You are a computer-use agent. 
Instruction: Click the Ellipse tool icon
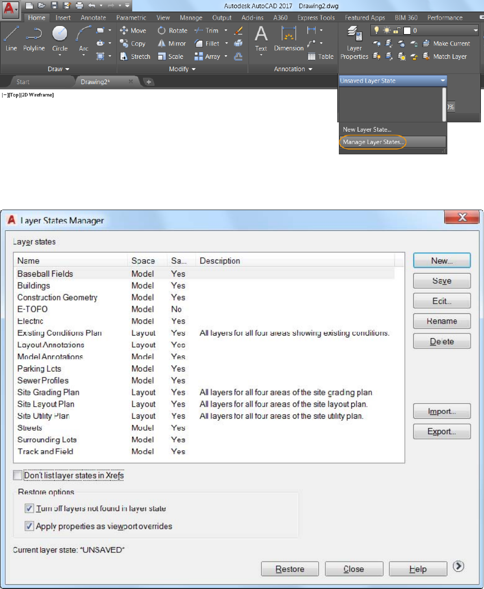pos(100,43)
